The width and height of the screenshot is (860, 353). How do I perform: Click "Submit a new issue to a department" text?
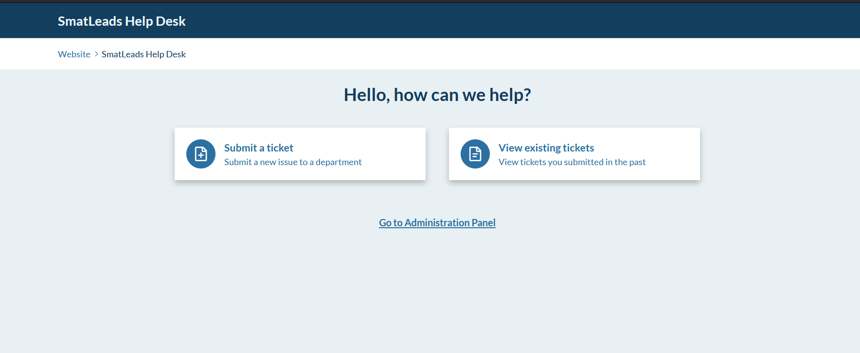pyautogui.click(x=293, y=162)
